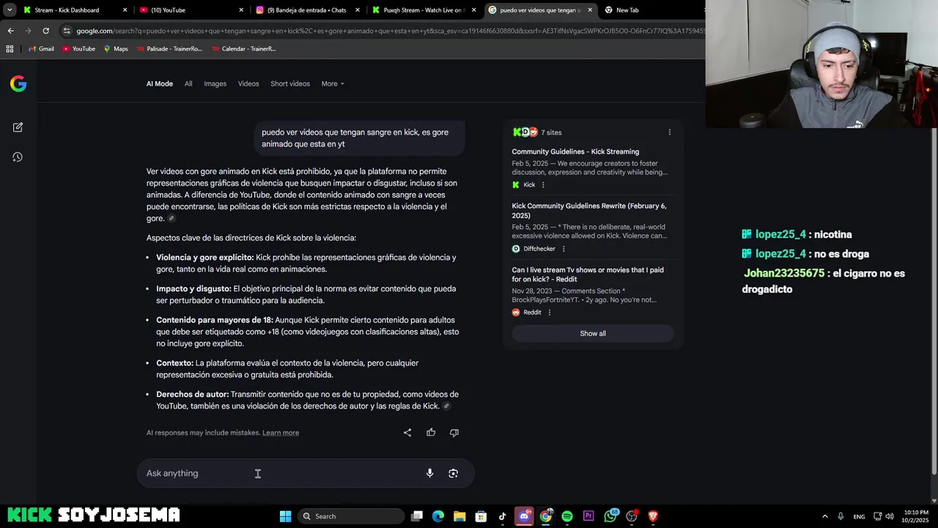Open Calendar - TrainerR... bookmark
Viewport: 938px width, 528px height.
[x=243, y=48]
